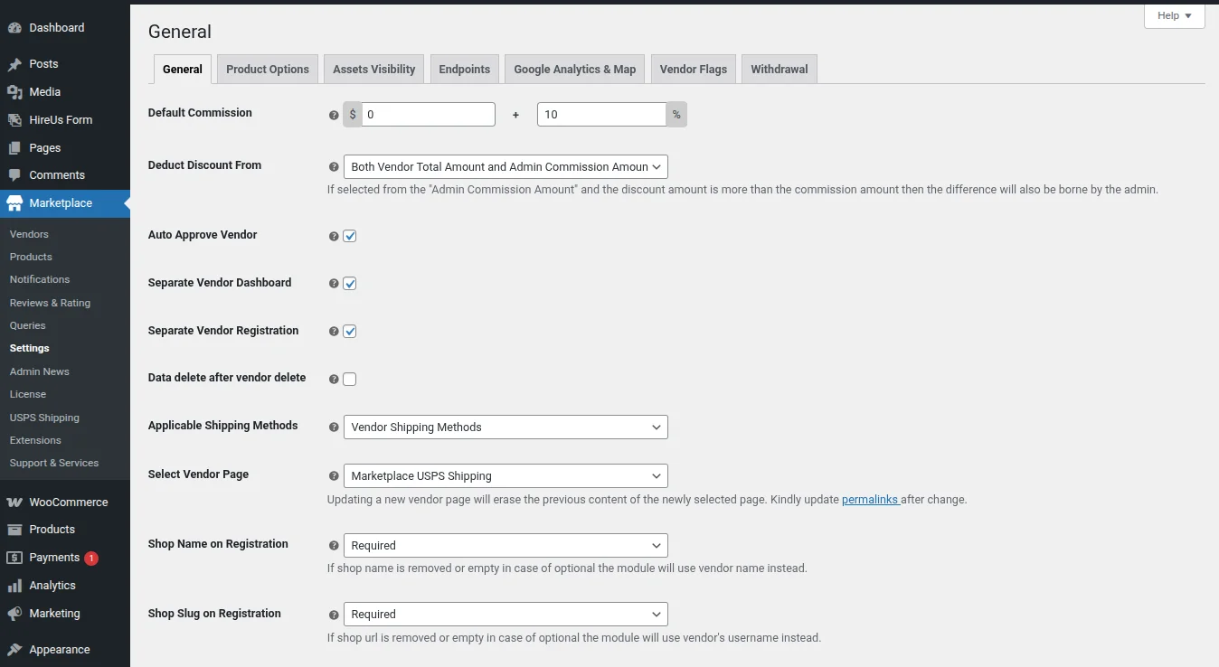Enable Data delete after vendor delete

point(350,379)
